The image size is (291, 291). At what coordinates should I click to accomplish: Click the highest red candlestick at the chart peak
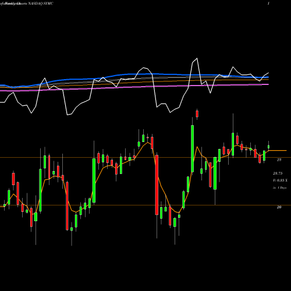pyautogui.click(x=197, y=114)
